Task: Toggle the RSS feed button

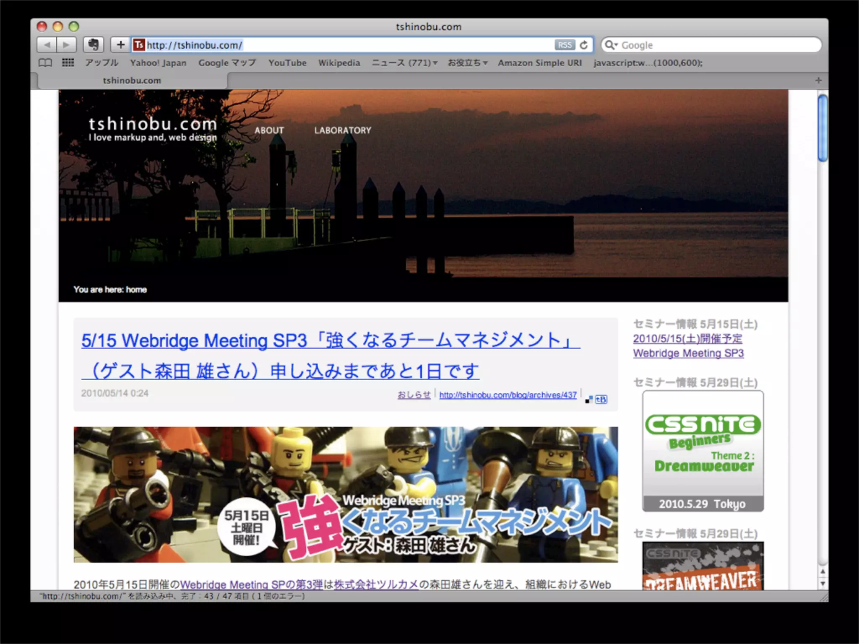Action: [565, 45]
